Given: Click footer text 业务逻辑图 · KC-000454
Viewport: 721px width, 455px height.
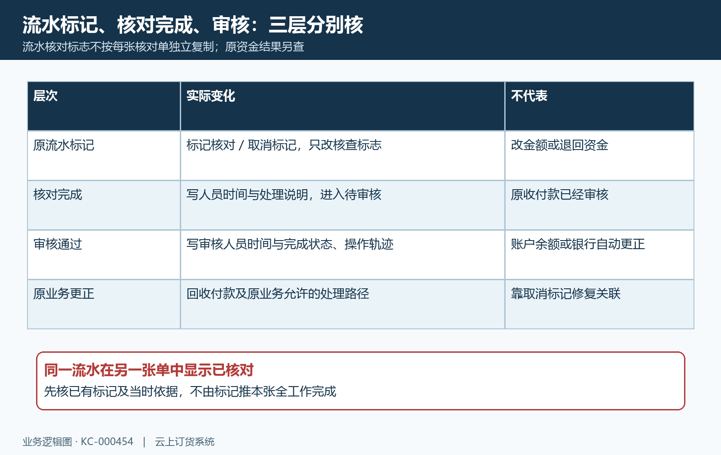Looking at the screenshot, I should [x=78, y=442].
